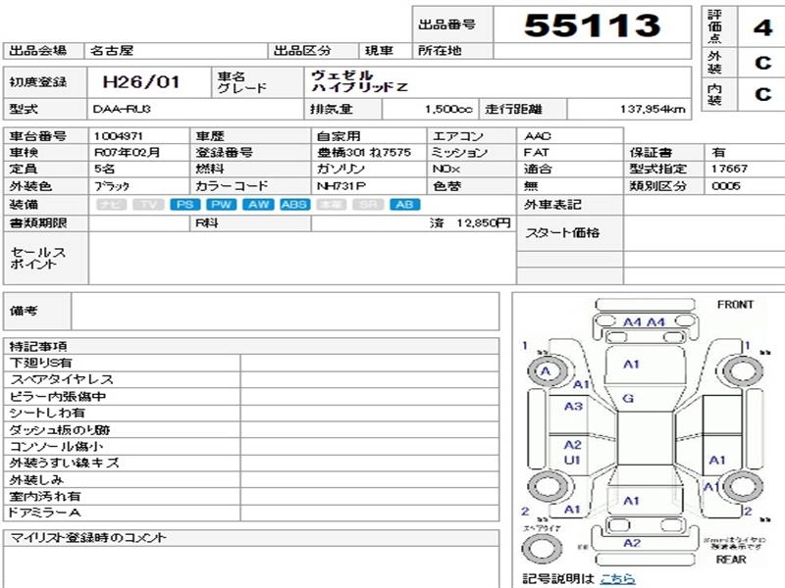Open the こちら symbol explanation link

click(617, 578)
